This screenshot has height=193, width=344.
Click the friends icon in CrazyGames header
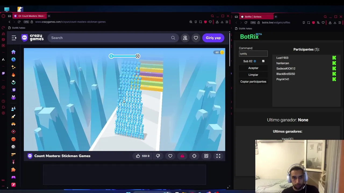pyautogui.click(x=185, y=38)
